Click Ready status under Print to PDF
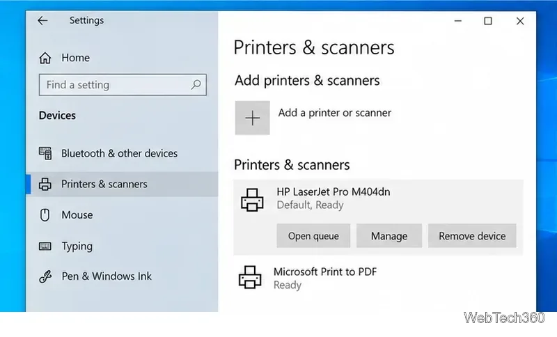The image size is (557, 337). 288,285
